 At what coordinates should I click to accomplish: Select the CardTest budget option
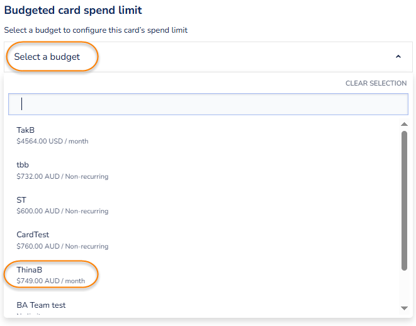click(x=33, y=235)
